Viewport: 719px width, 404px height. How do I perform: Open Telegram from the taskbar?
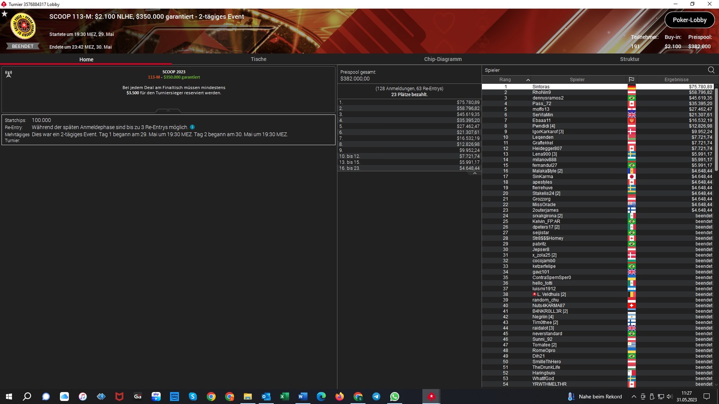(376, 397)
